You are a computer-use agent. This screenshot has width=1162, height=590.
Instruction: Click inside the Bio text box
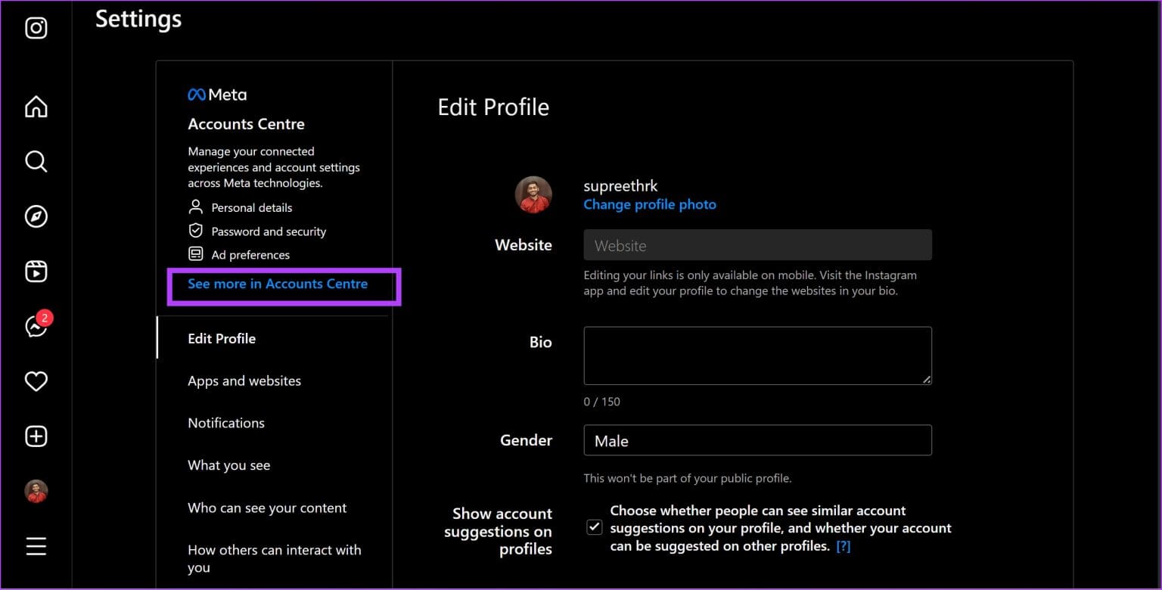click(x=757, y=355)
